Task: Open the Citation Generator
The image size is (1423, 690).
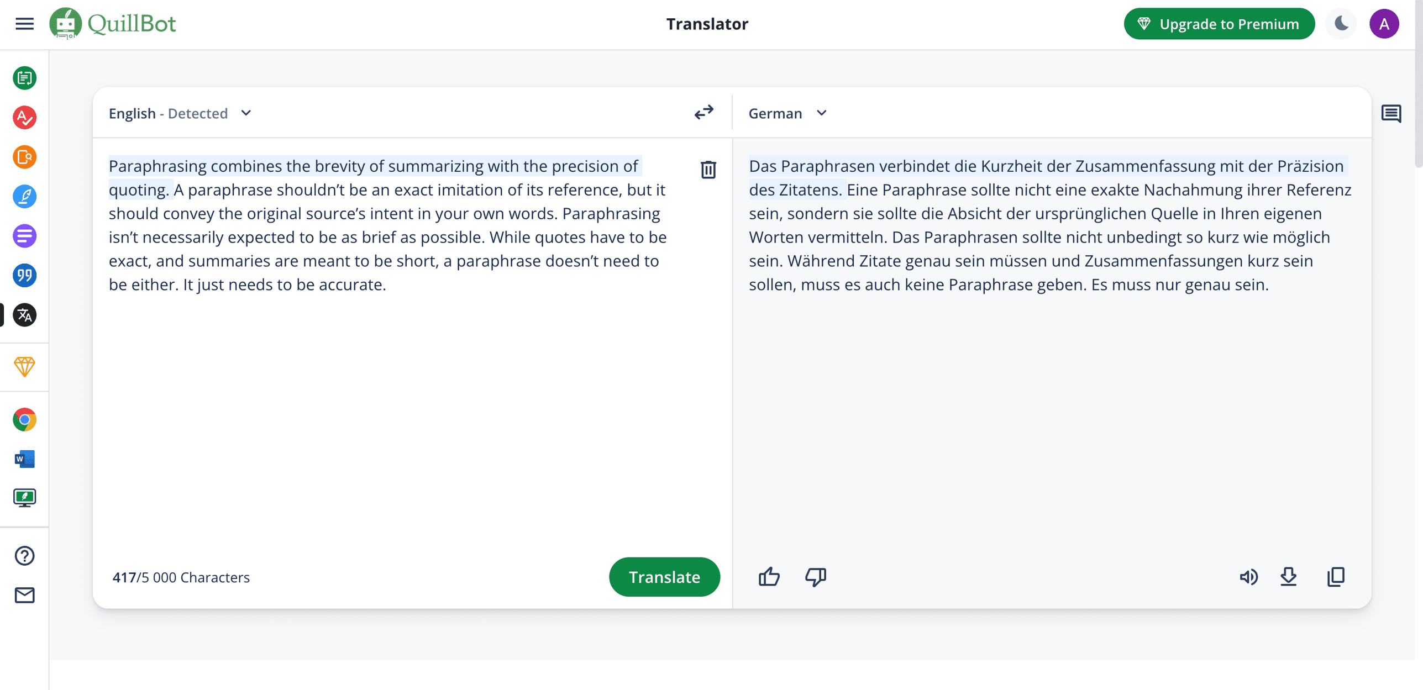Action: [x=24, y=276]
